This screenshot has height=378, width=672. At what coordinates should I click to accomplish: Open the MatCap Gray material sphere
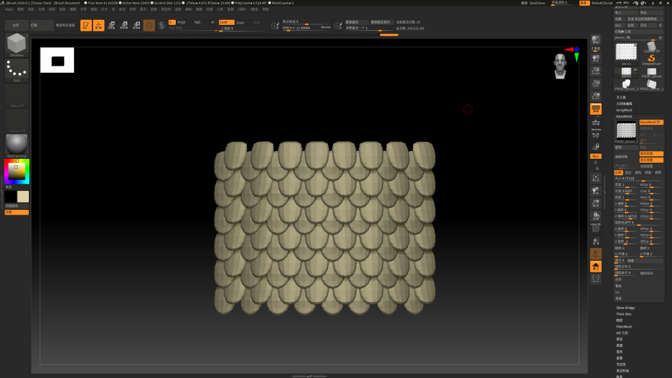tap(16, 145)
